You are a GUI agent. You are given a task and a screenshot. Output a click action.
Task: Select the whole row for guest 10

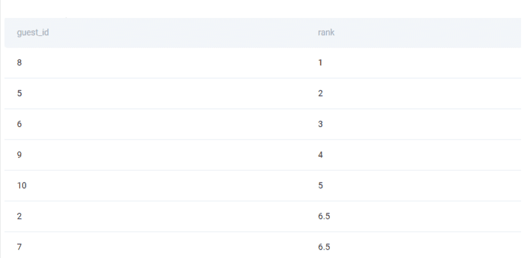pos(166,186)
